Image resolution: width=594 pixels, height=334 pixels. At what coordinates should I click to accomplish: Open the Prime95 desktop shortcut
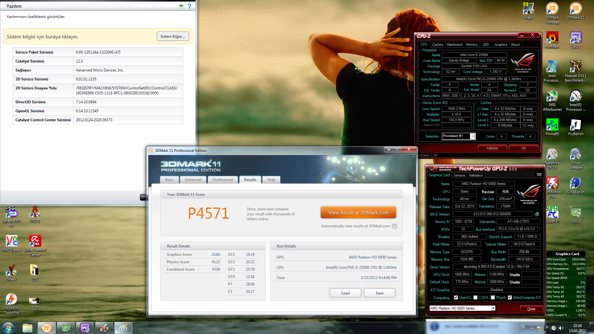552,127
